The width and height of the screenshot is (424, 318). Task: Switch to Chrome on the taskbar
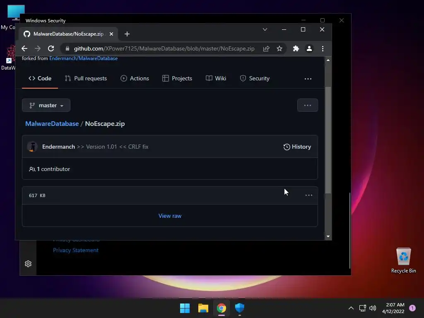pos(222,308)
